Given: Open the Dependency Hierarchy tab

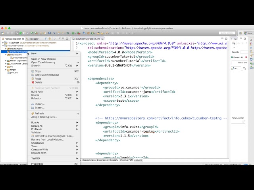Looking at the screenshot, I should tap(108, 160).
